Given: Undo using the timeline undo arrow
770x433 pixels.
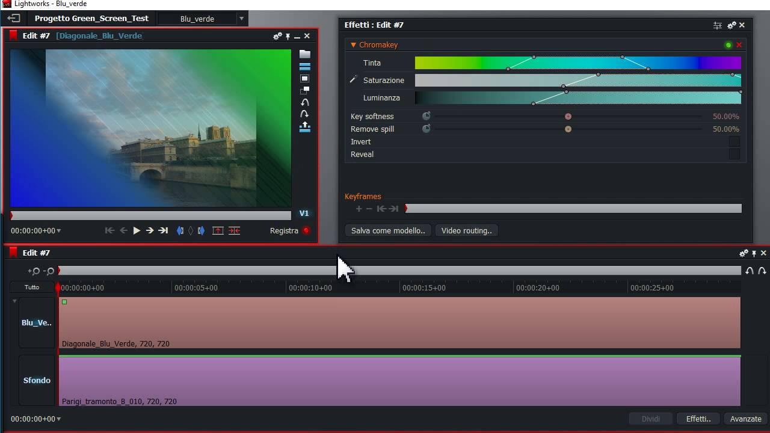Looking at the screenshot, I should point(750,271).
